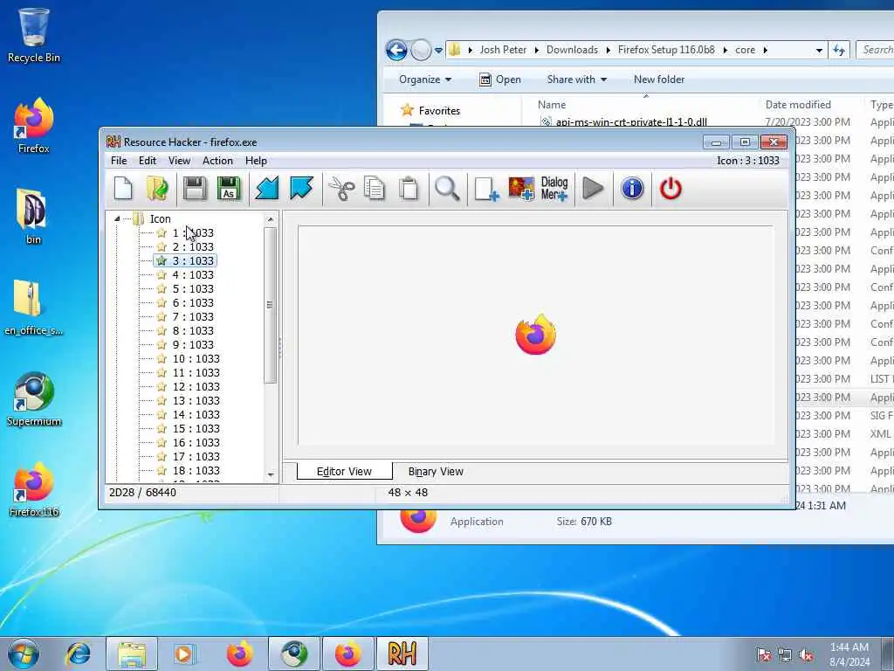Click the Add image resource icon
The image size is (894, 671).
[x=521, y=189]
